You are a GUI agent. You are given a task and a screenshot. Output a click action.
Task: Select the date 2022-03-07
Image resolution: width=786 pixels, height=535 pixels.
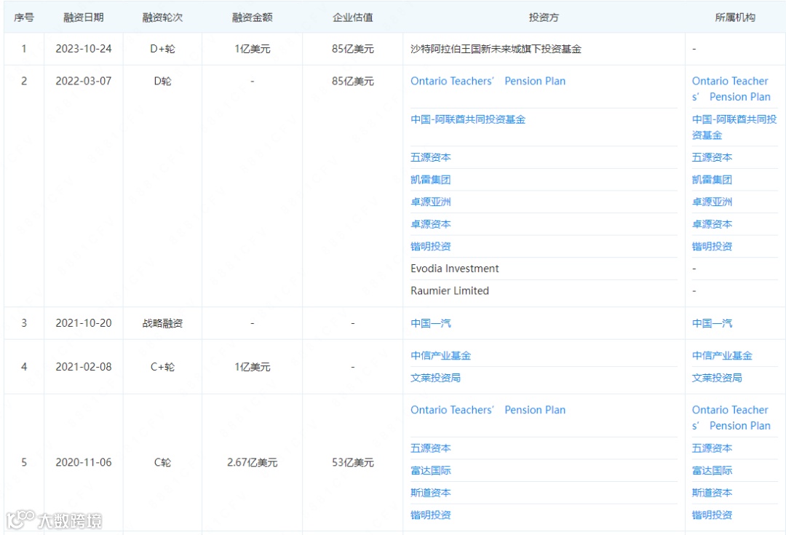tap(83, 81)
